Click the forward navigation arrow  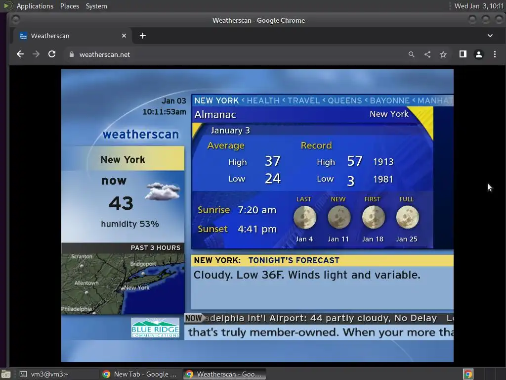[x=36, y=54]
